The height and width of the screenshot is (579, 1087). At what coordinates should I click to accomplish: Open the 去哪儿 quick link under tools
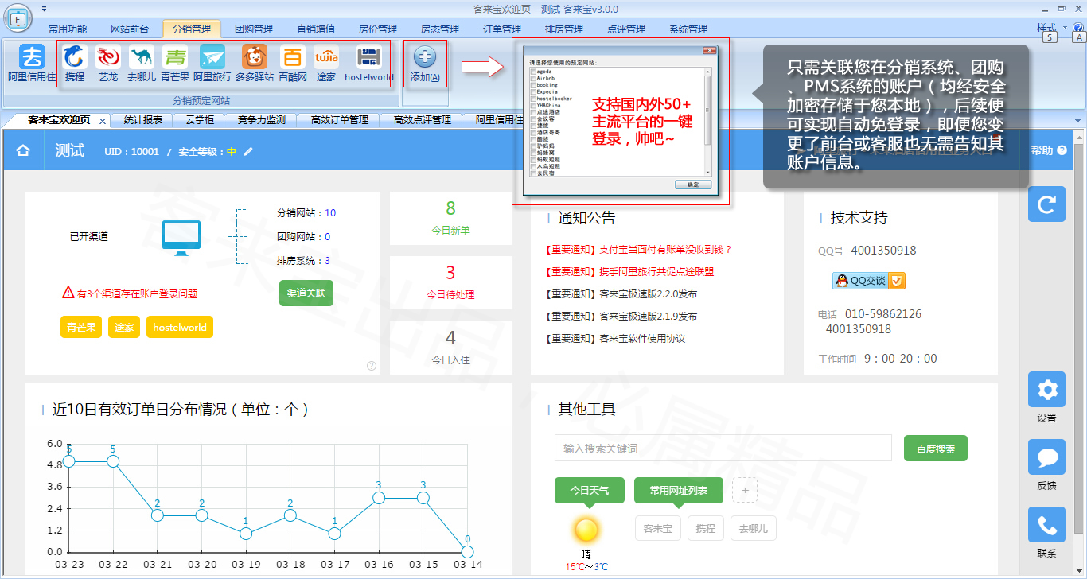(x=754, y=528)
